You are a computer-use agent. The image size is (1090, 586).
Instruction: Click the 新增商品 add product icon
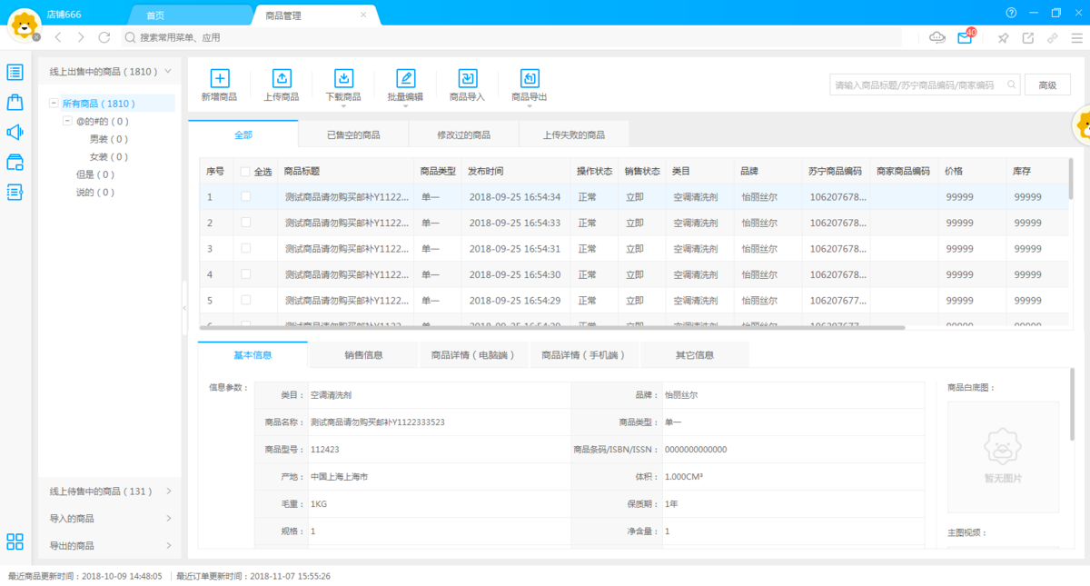220,78
